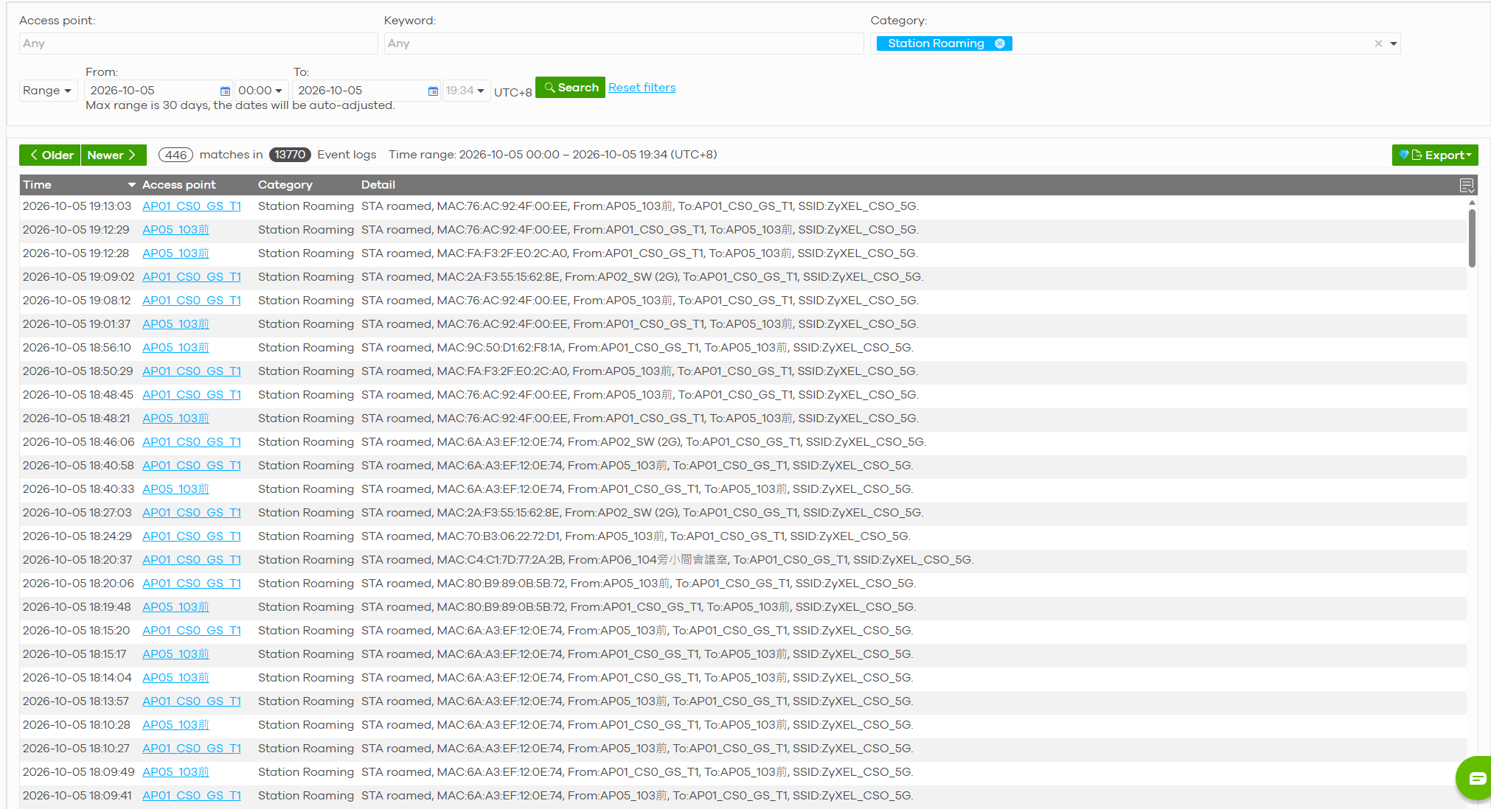1491x809 pixels.
Task: Go to Older event logs
Action: click(x=50, y=155)
